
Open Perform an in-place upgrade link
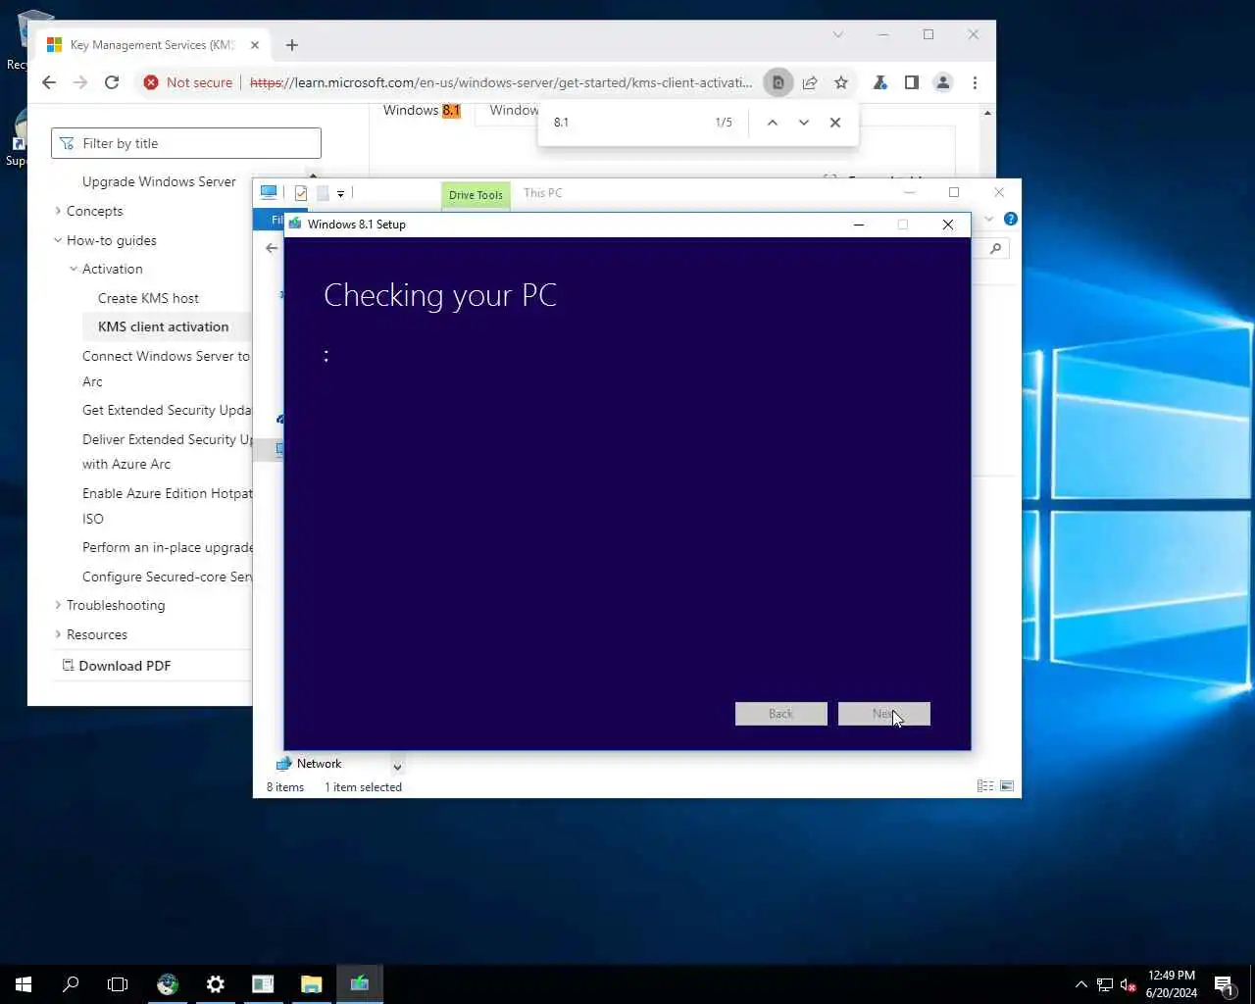[167, 547]
